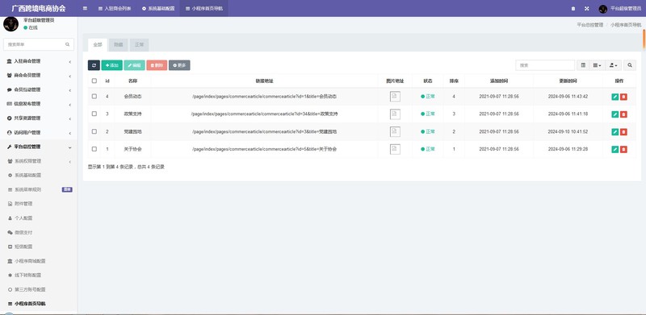Open the export dropdown in table toolbar
Image resolution: width=646 pixels, height=315 pixels.
point(614,65)
